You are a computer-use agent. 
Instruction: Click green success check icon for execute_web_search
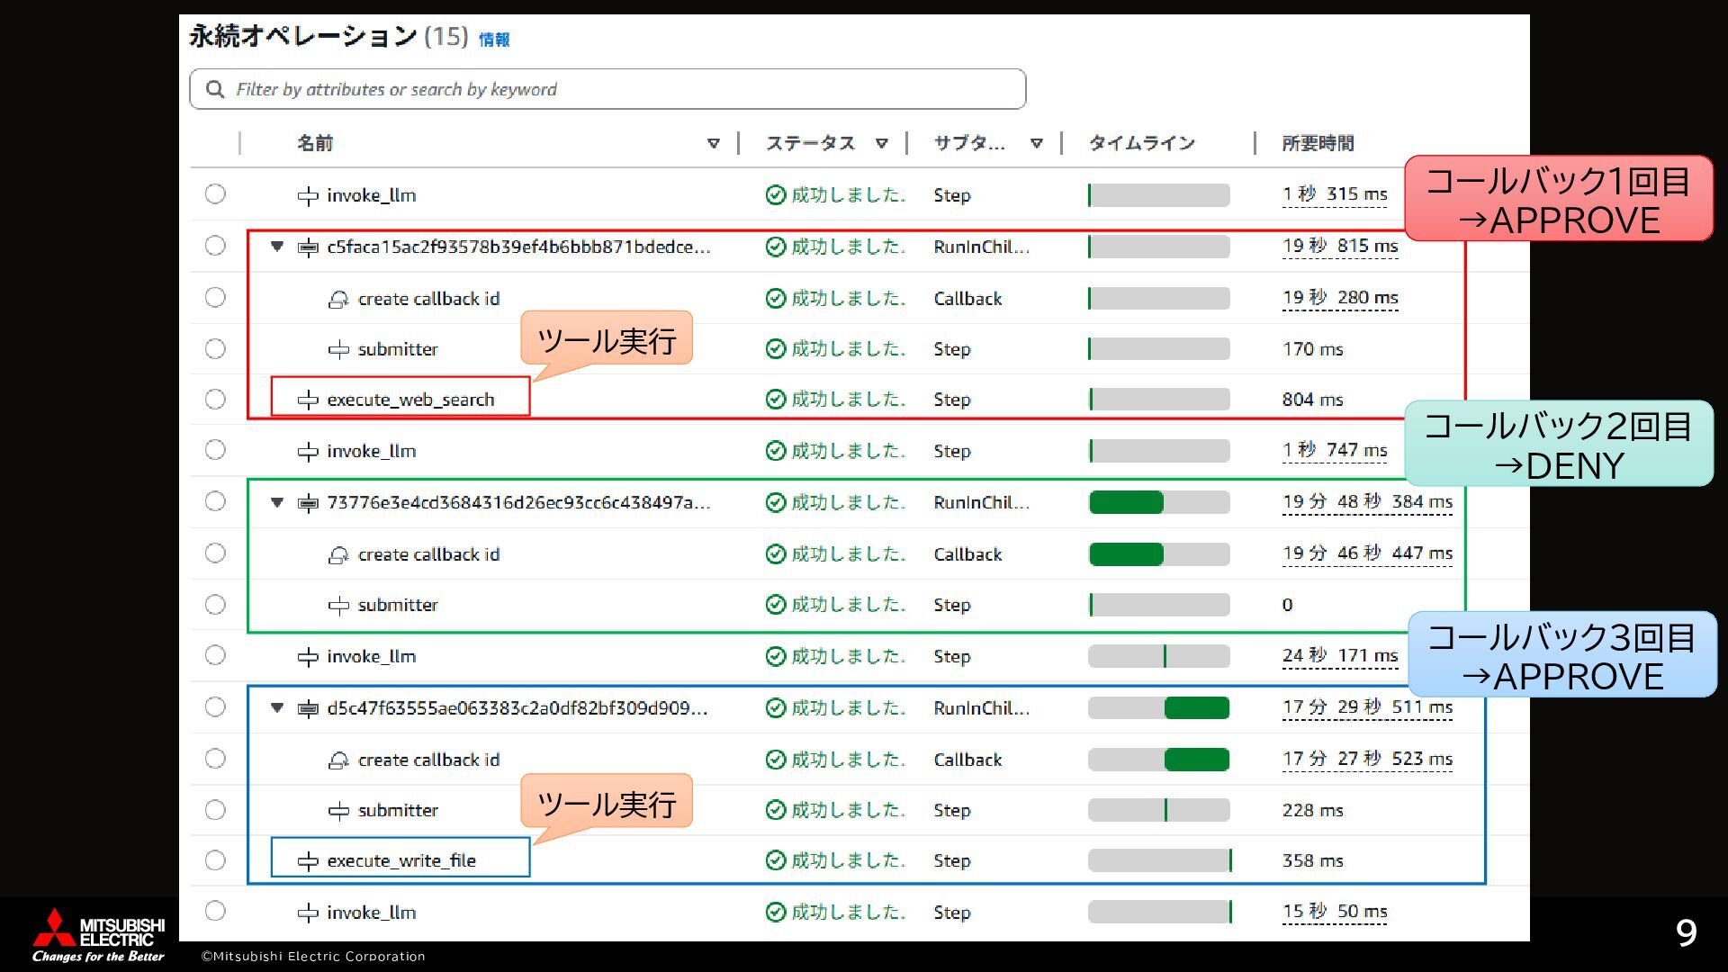[776, 400]
